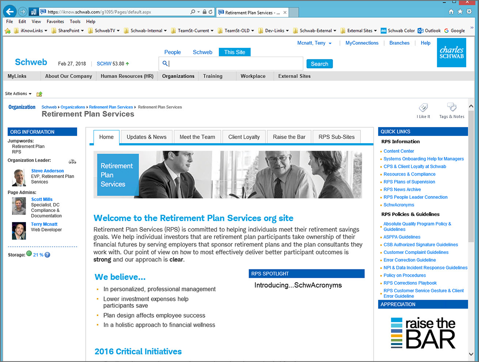Image resolution: width=479 pixels, height=362 pixels.
Task: Click the storage help question mark icon
Action: [47, 255]
